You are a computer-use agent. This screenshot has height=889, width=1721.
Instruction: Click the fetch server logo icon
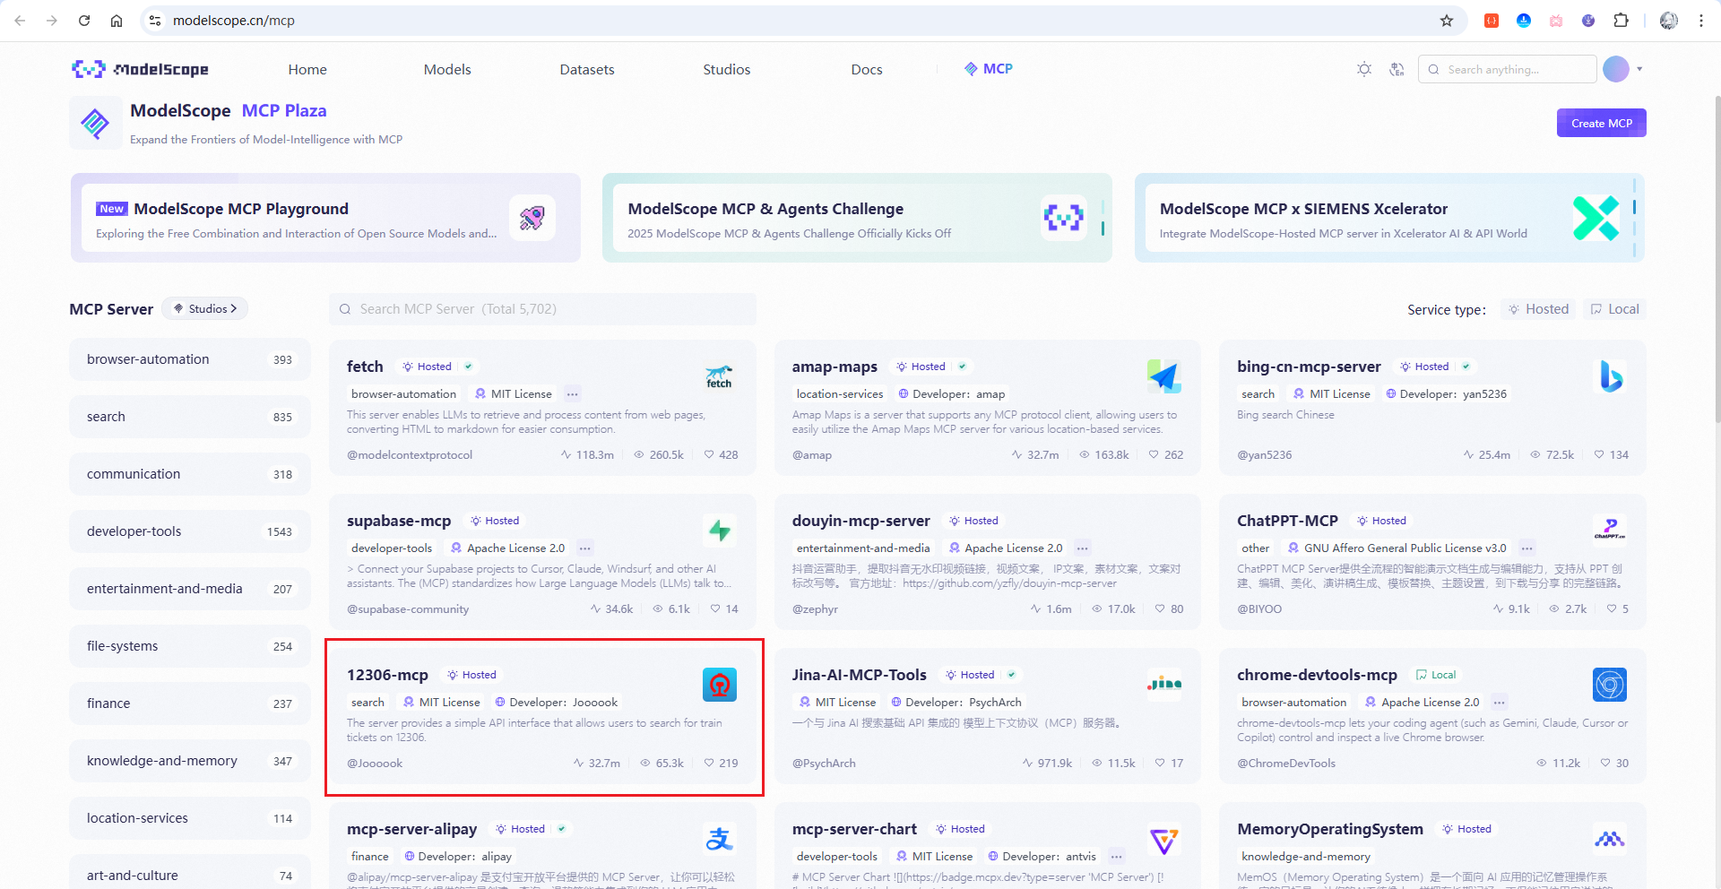pyautogui.click(x=718, y=377)
